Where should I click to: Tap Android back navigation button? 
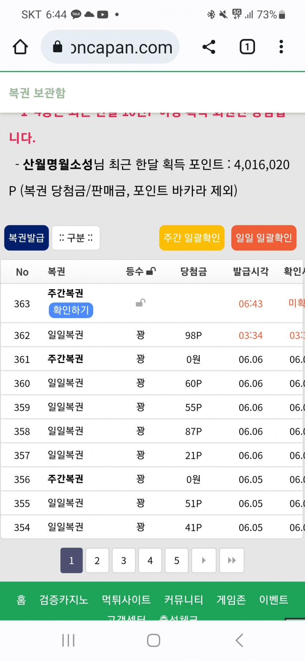tap(239, 640)
